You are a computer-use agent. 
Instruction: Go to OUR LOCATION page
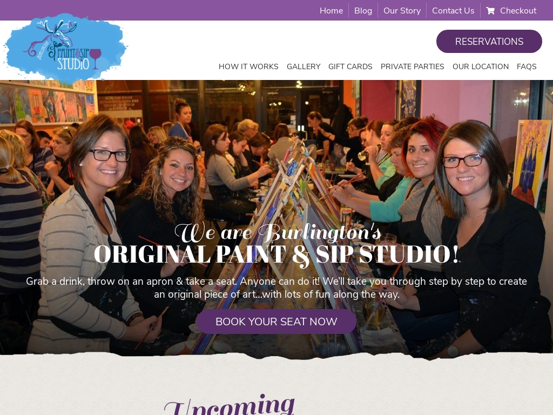click(480, 66)
